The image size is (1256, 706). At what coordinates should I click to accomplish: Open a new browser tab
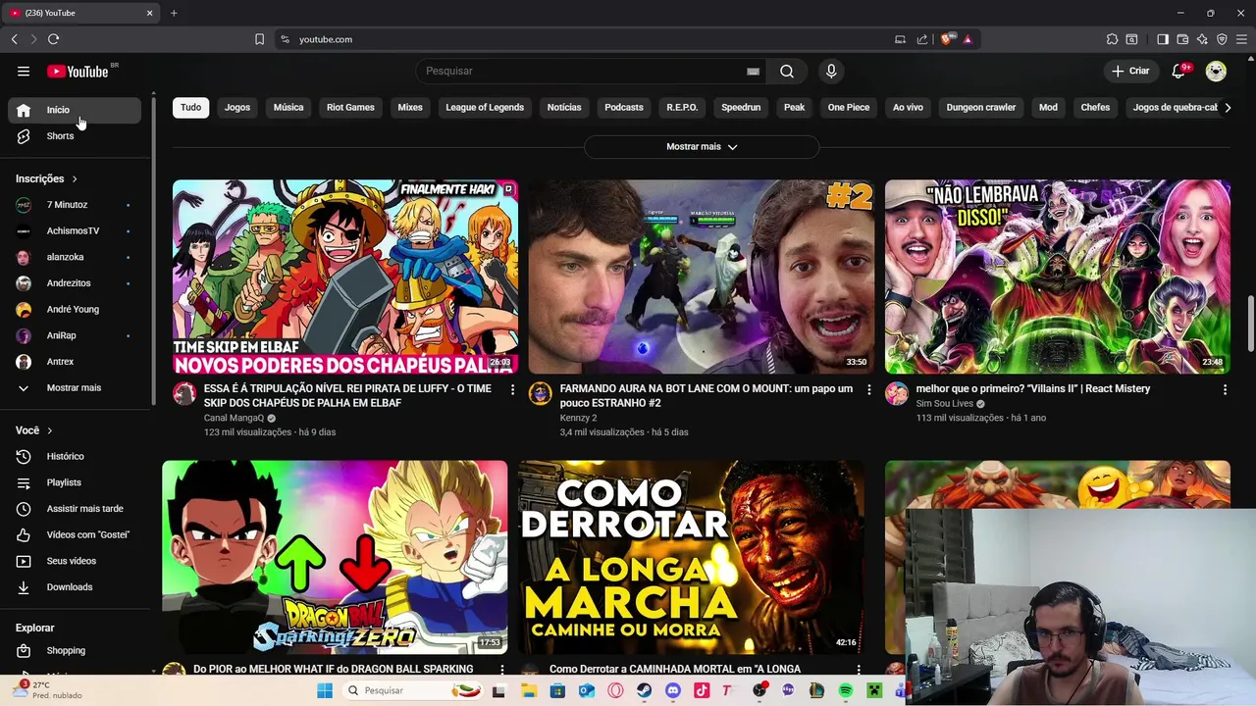[x=174, y=13]
